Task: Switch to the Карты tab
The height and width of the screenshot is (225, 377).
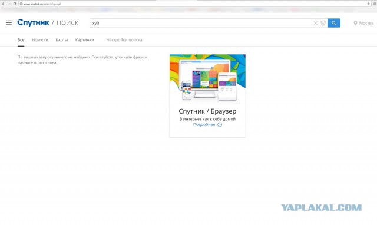Action: (x=61, y=40)
